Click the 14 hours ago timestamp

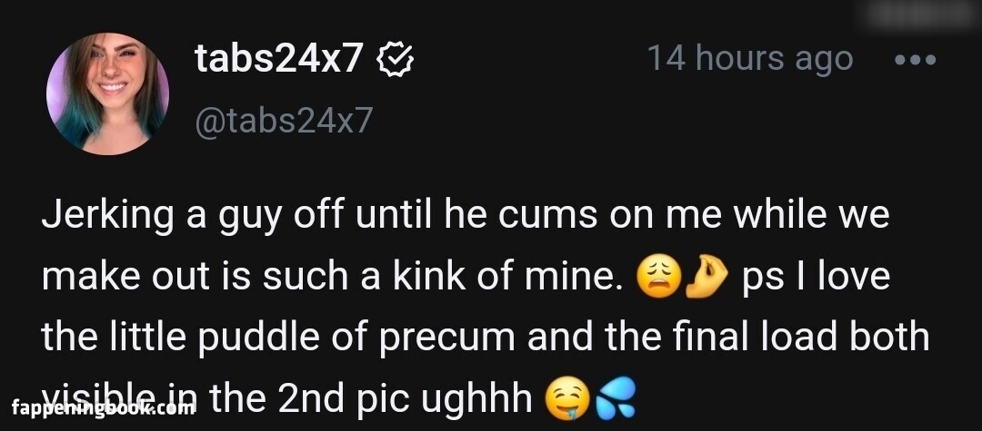(750, 59)
